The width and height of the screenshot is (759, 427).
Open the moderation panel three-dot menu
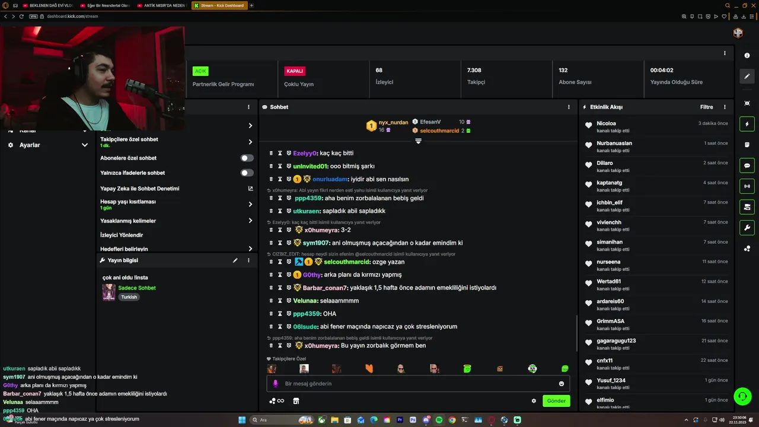[248, 107]
